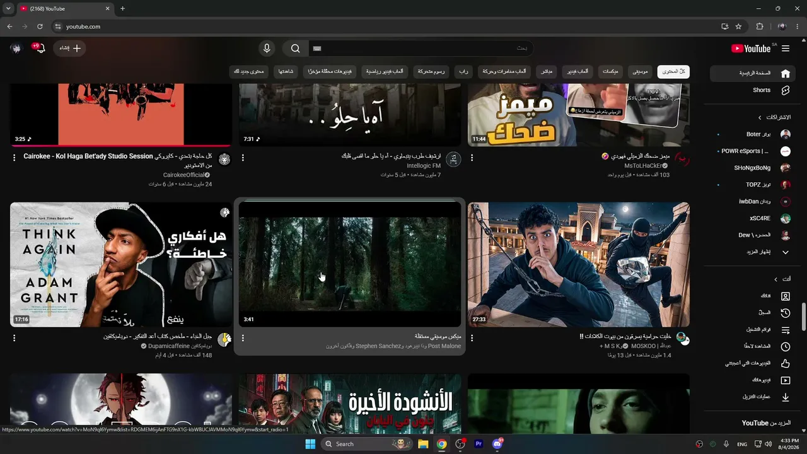Open the SHoNgxBoNg channel subscription
This screenshot has height=454, width=807.
[754, 168]
